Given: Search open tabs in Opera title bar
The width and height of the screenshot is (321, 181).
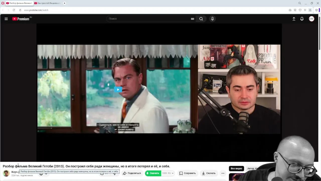Looking at the screenshot, I should coord(300,3).
